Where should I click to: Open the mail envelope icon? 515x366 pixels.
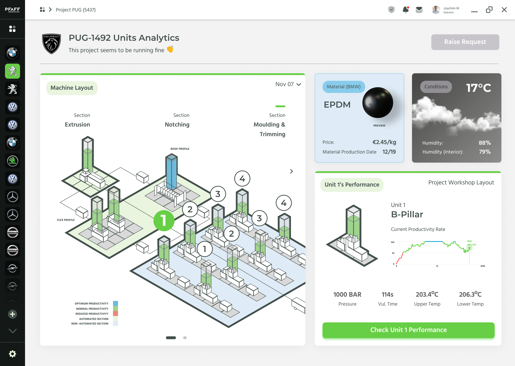(419, 10)
